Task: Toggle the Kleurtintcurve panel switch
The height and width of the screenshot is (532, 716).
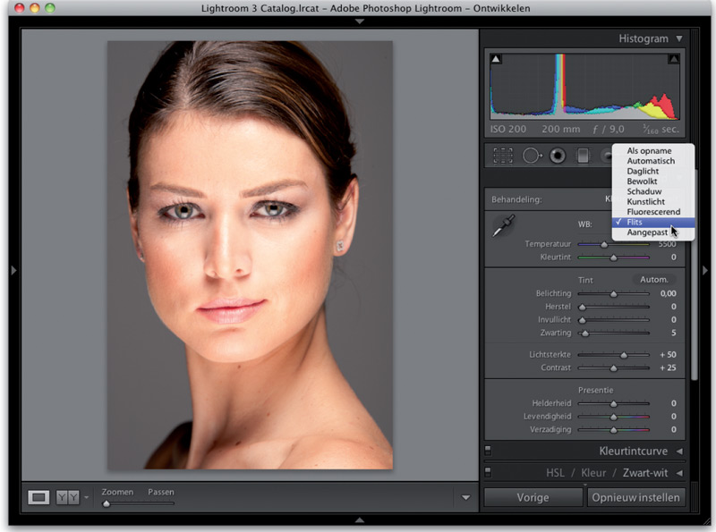Action: [x=488, y=452]
